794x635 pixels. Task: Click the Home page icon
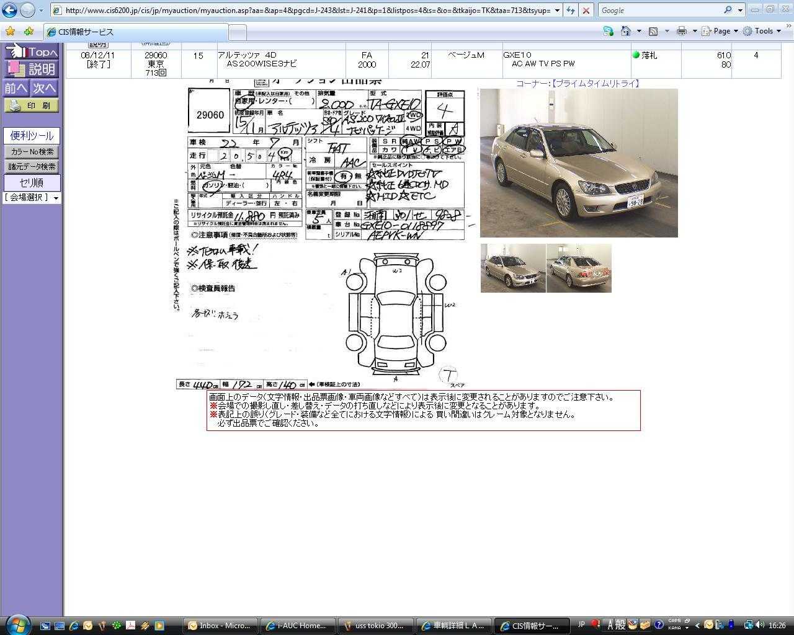point(626,31)
